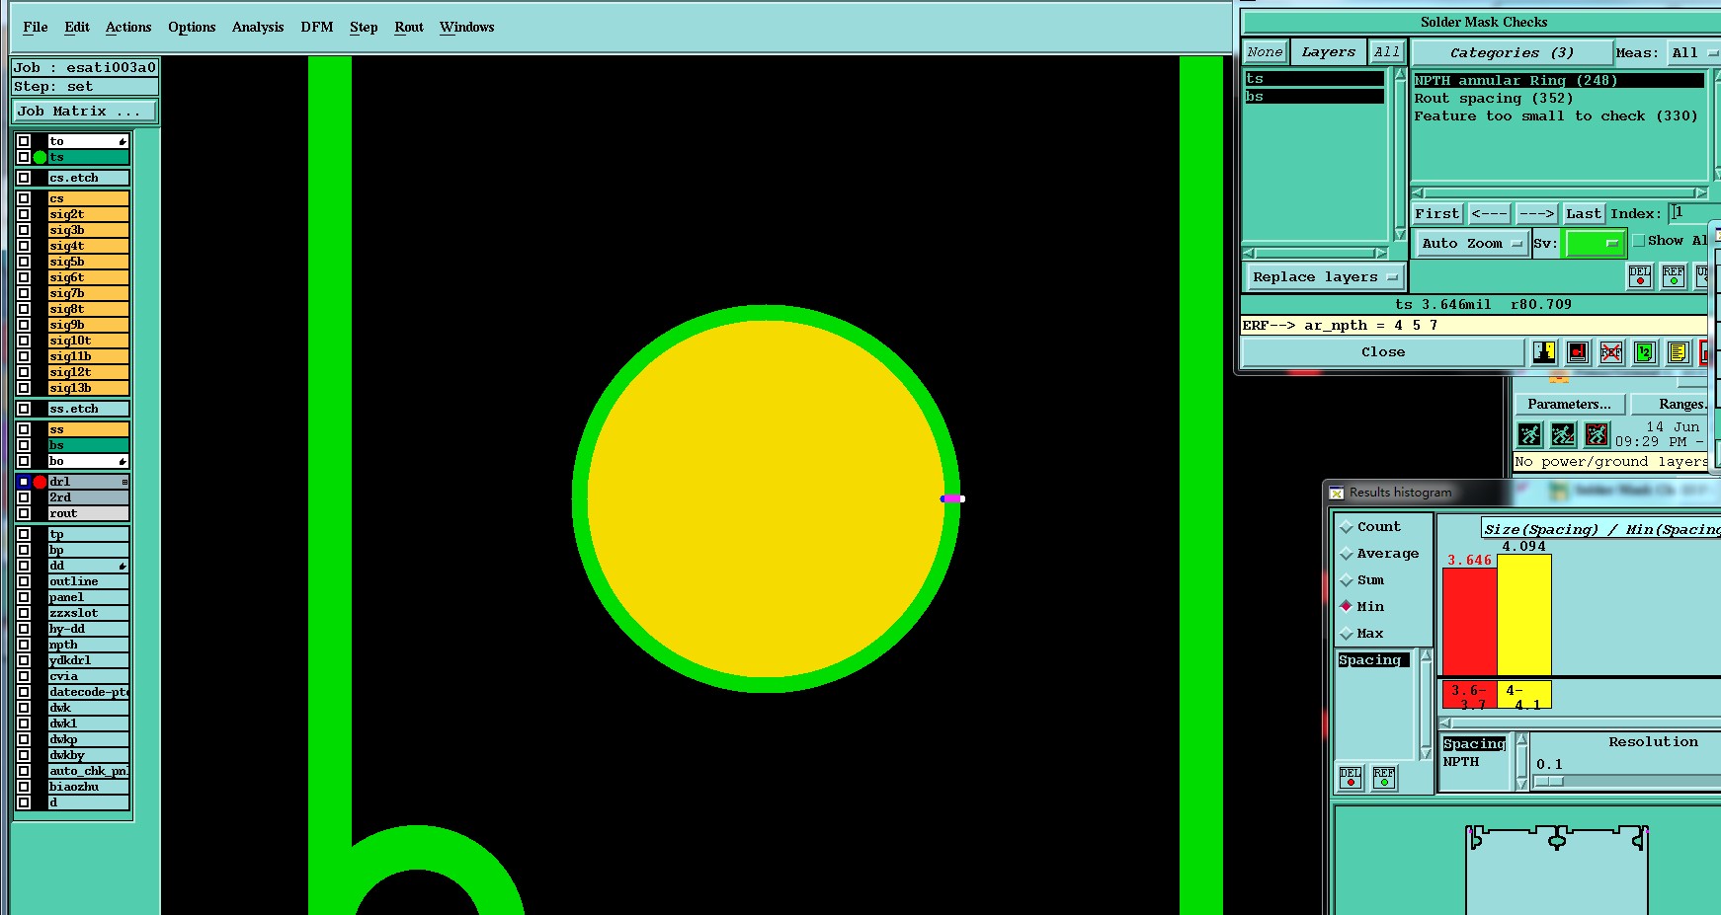Open the Actions menu
Viewport: 1721px width, 915px height.
click(128, 28)
